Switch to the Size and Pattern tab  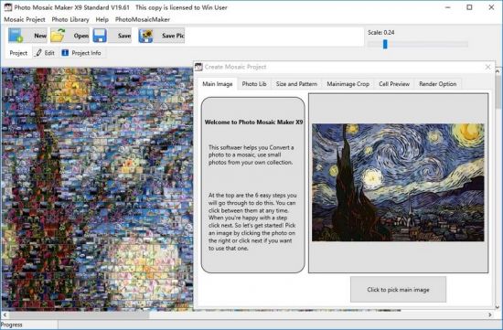coord(296,84)
